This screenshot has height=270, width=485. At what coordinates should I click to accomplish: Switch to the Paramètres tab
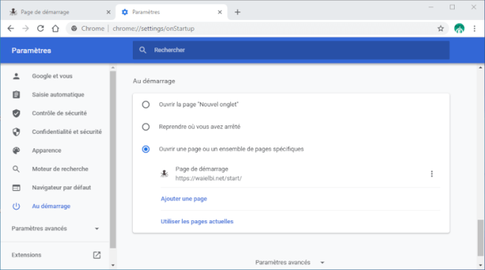pos(172,12)
